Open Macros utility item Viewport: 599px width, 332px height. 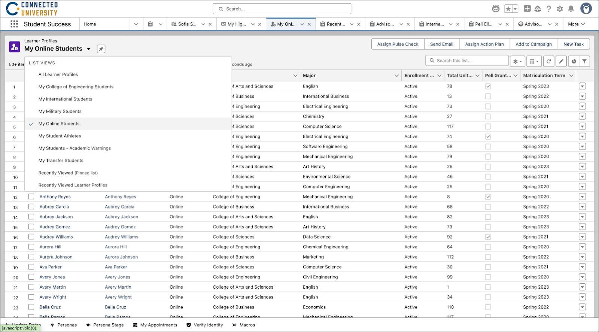click(x=244, y=325)
